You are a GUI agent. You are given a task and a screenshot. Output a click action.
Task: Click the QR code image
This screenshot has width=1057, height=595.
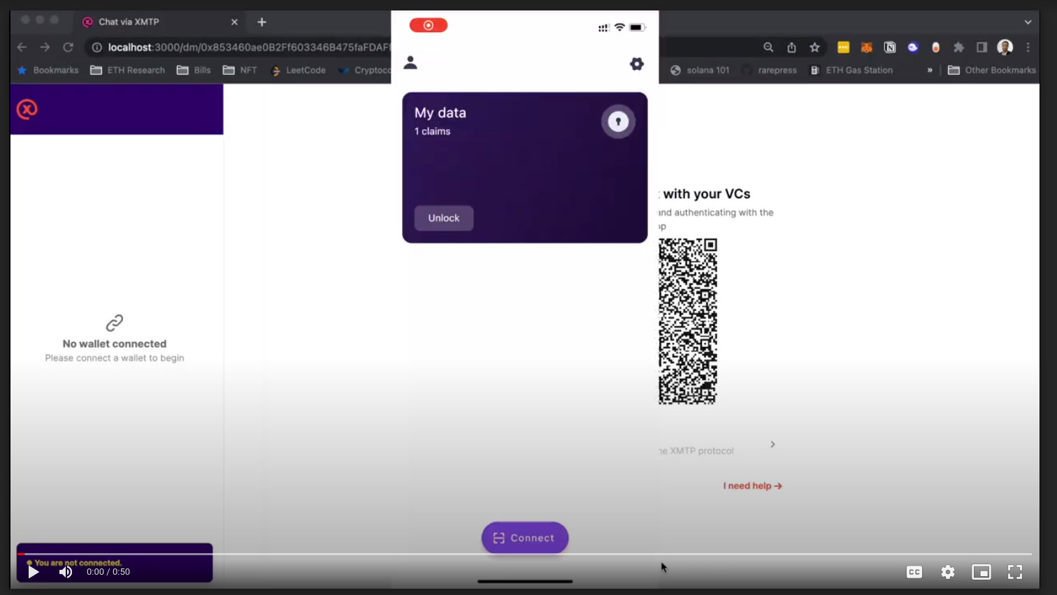click(688, 321)
